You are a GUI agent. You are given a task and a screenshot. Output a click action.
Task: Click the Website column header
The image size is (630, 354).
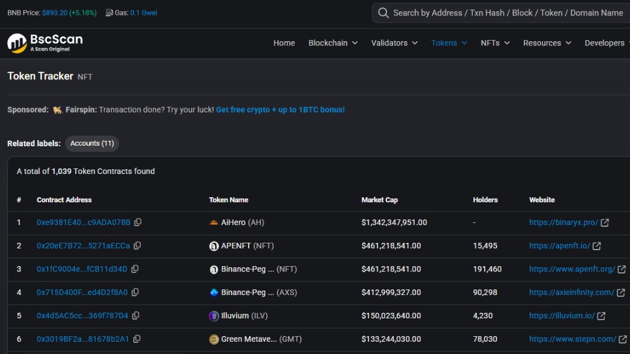542,200
